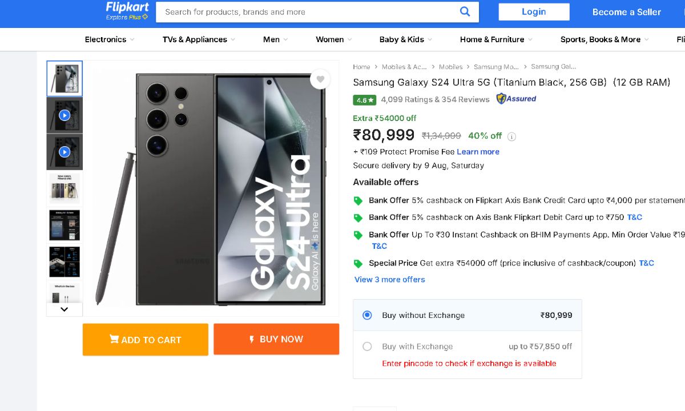Click the price info icon beside 40% off
685x411 pixels.
pos(512,136)
